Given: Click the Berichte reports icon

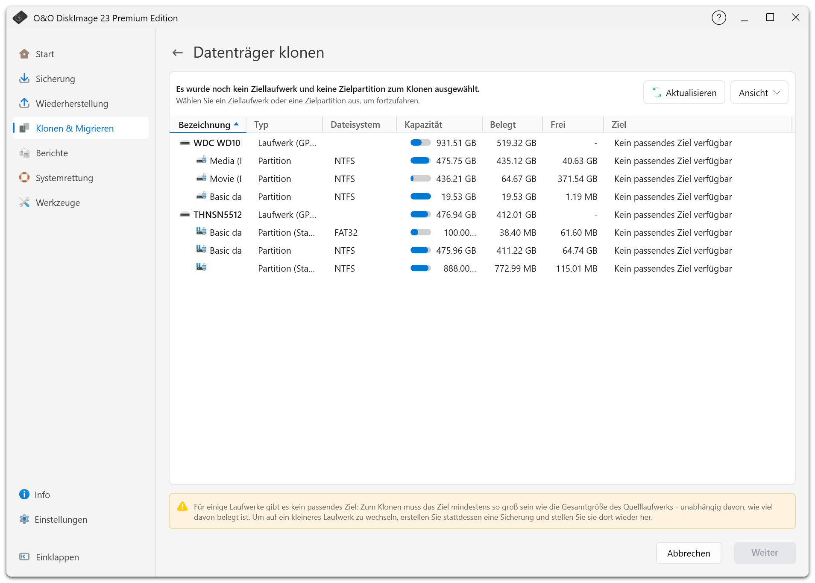Looking at the screenshot, I should click(x=24, y=153).
